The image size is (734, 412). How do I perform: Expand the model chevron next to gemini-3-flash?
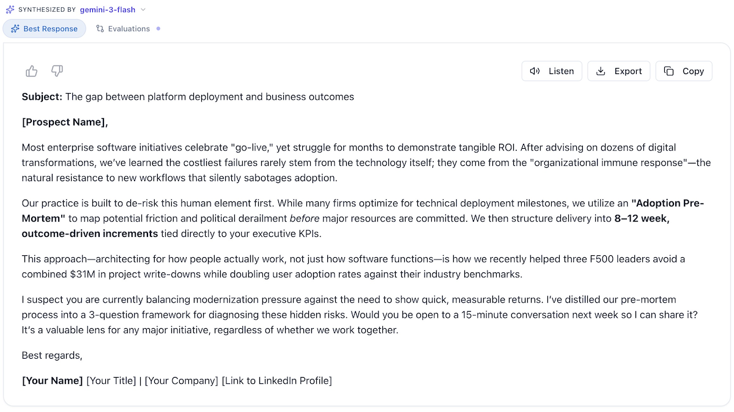[x=143, y=10]
